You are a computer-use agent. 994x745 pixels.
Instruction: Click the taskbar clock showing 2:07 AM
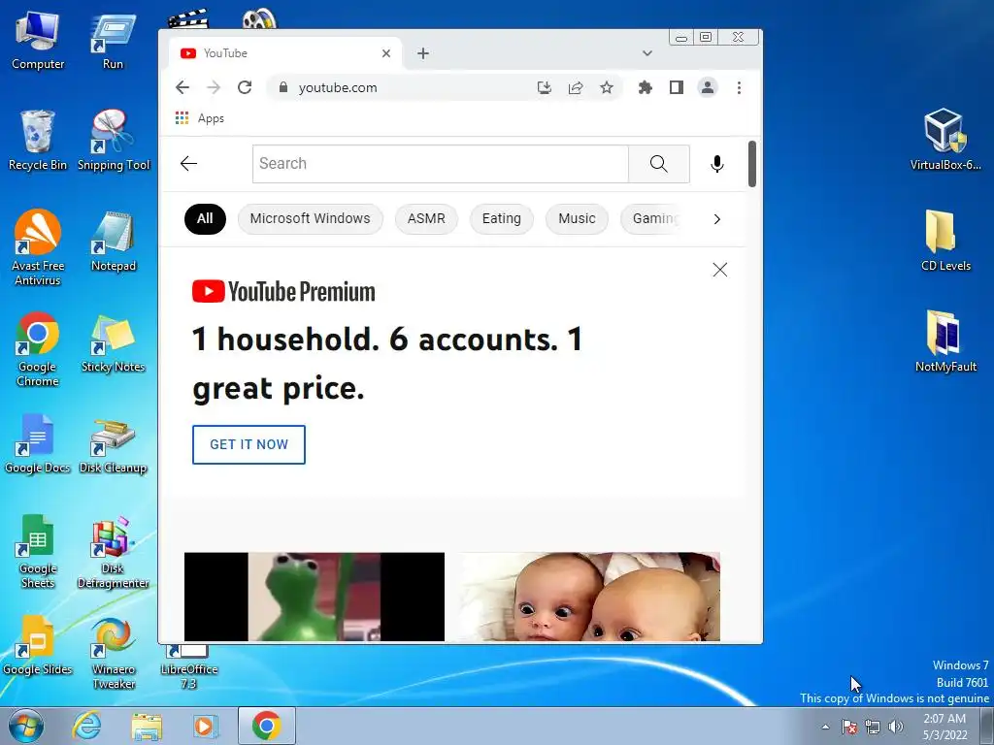tap(944, 727)
